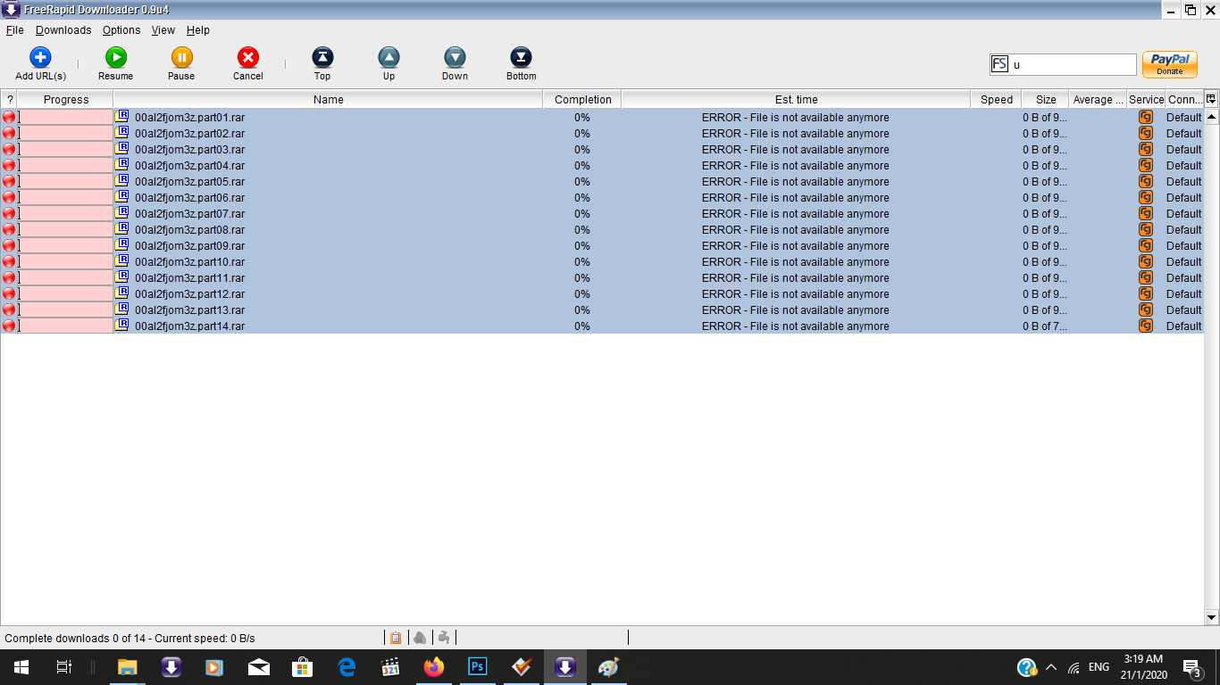Move selection to Top of queue
This screenshot has width=1220, height=685.
322,59
